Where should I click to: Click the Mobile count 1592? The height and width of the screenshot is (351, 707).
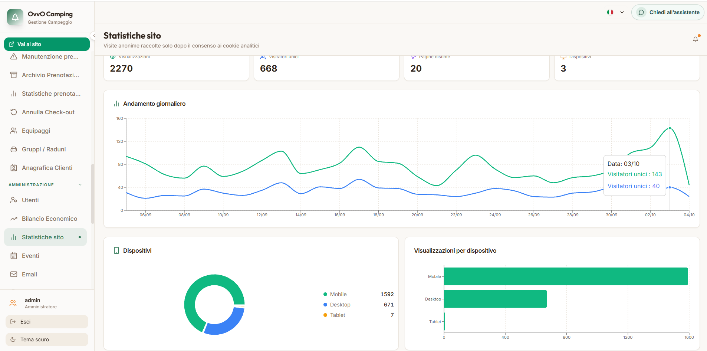point(387,294)
